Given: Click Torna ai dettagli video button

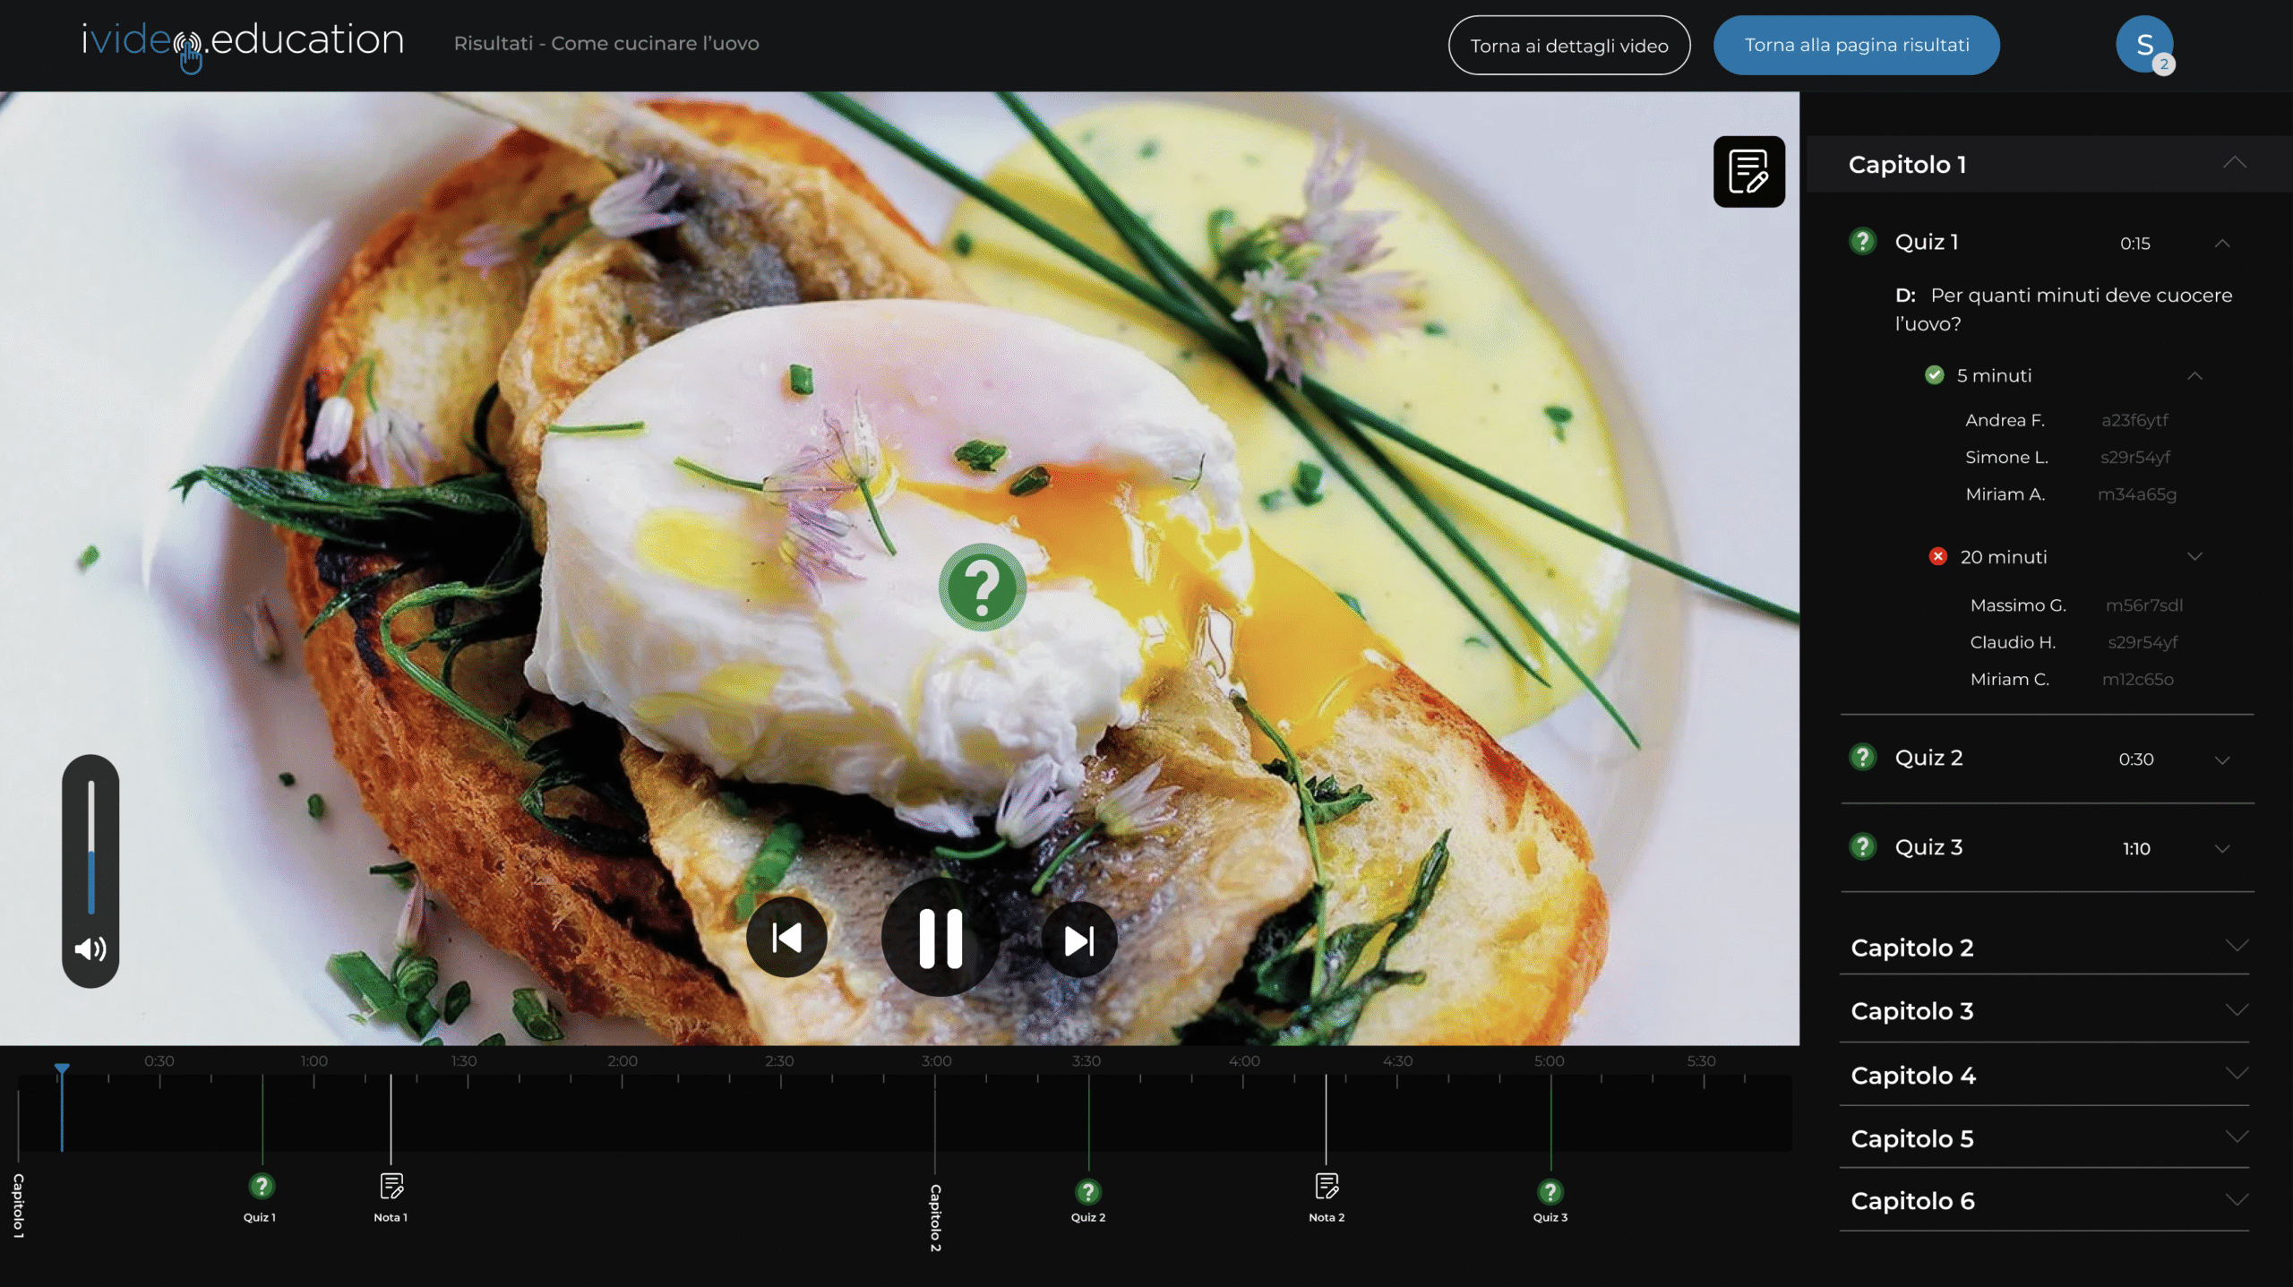Looking at the screenshot, I should click(x=1568, y=45).
